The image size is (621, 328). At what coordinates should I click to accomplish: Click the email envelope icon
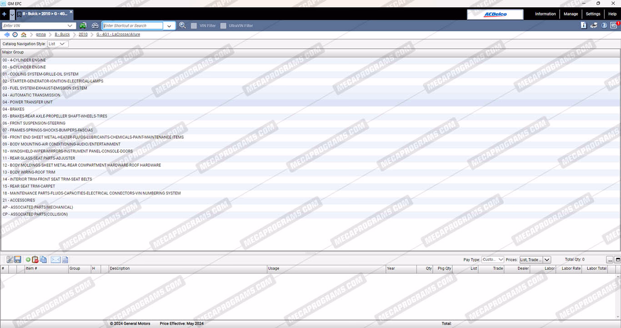point(55,259)
